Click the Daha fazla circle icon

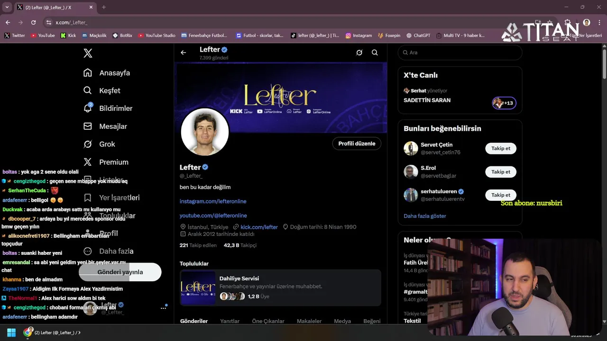88,251
